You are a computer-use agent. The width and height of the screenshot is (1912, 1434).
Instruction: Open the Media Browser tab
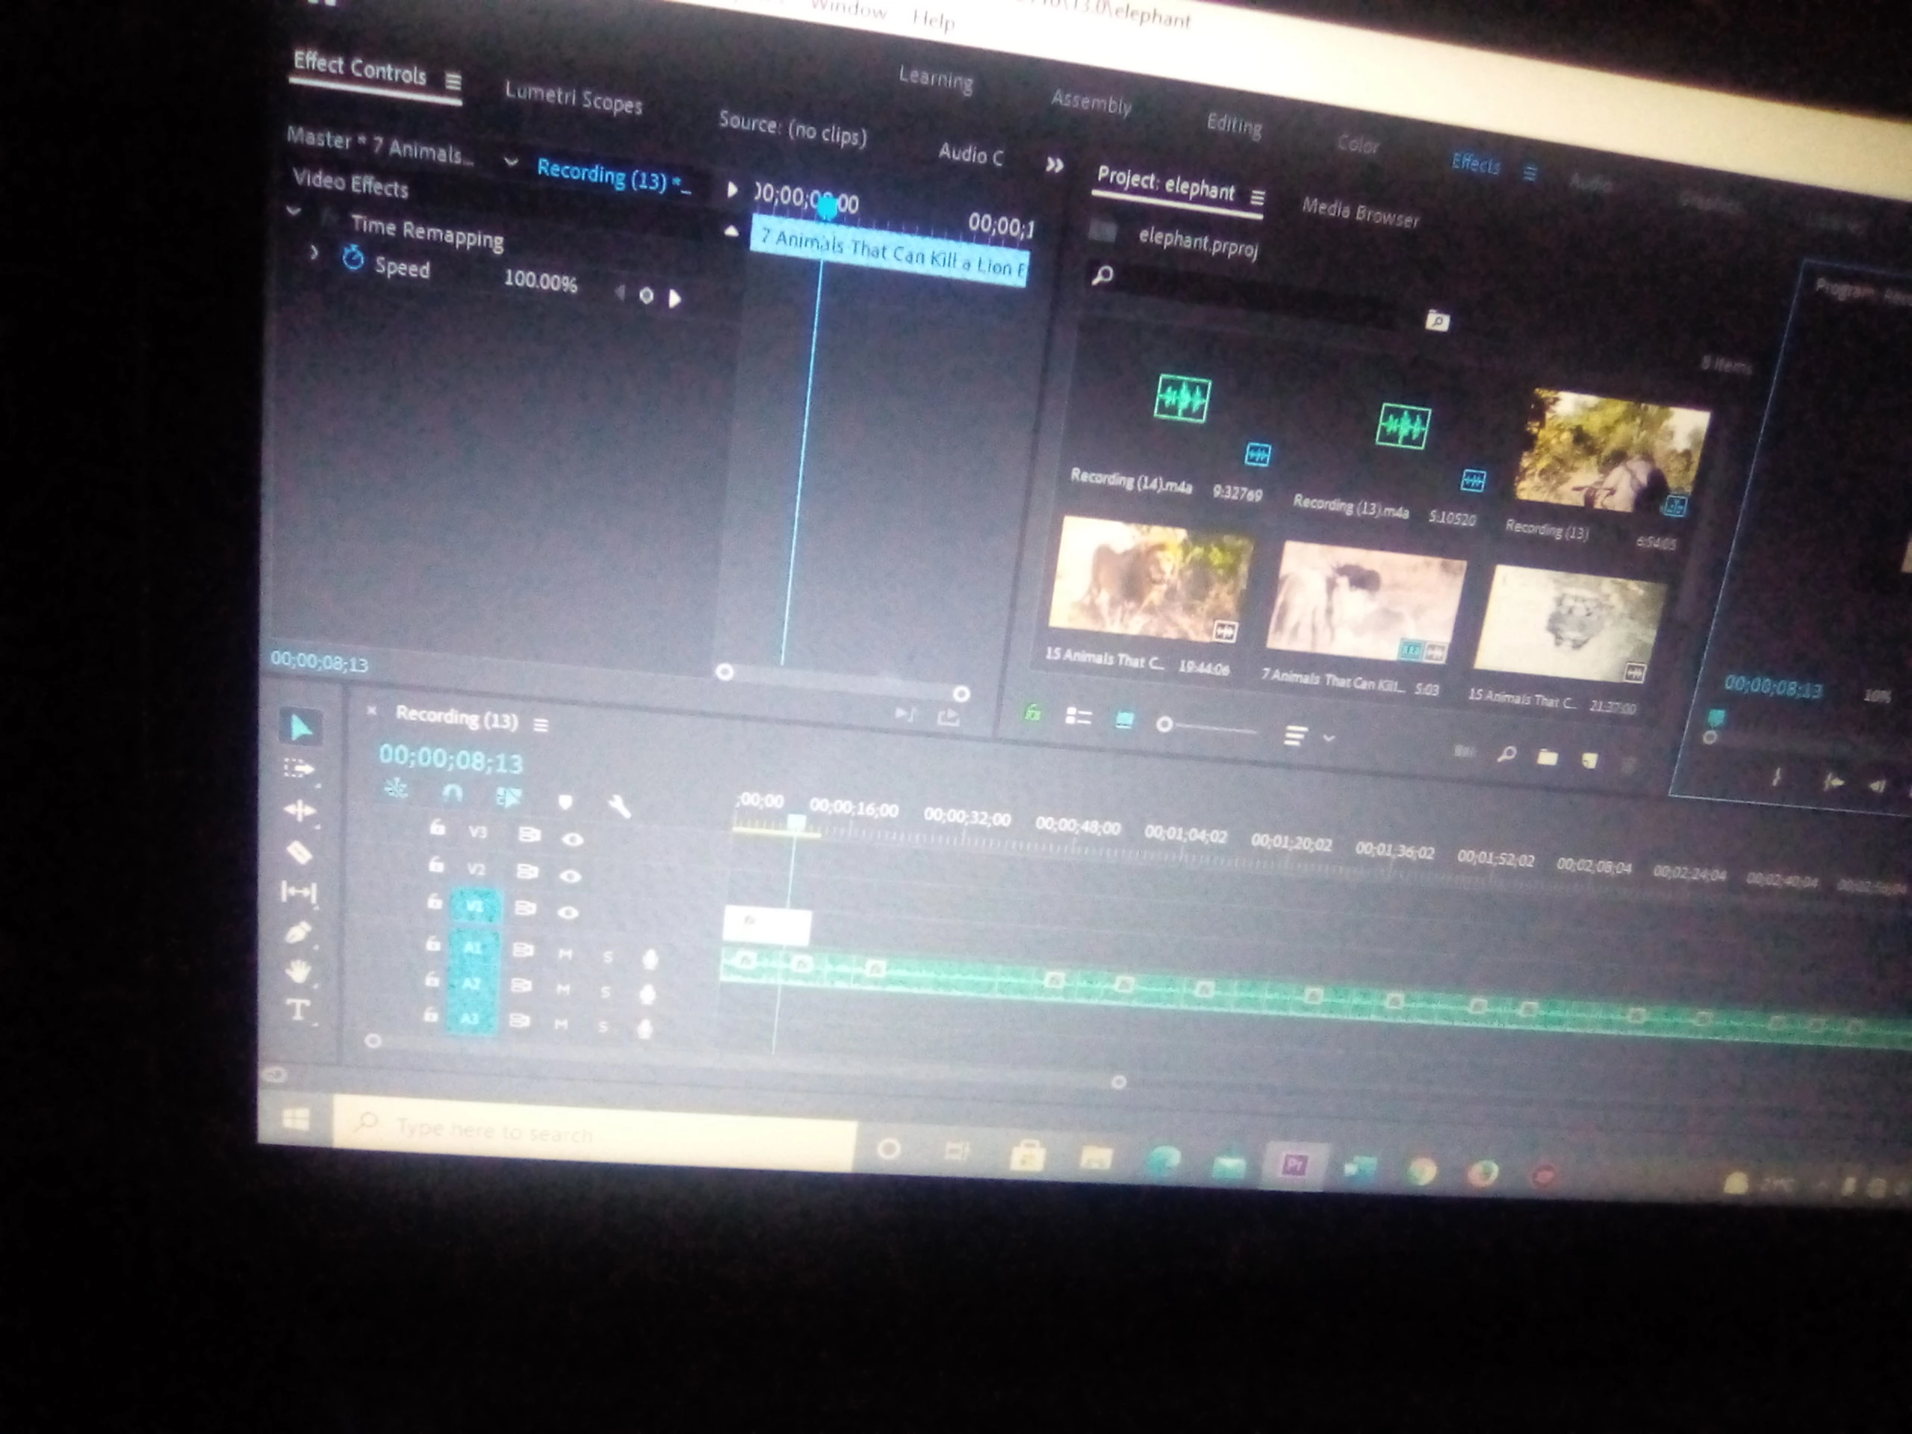point(1359,213)
